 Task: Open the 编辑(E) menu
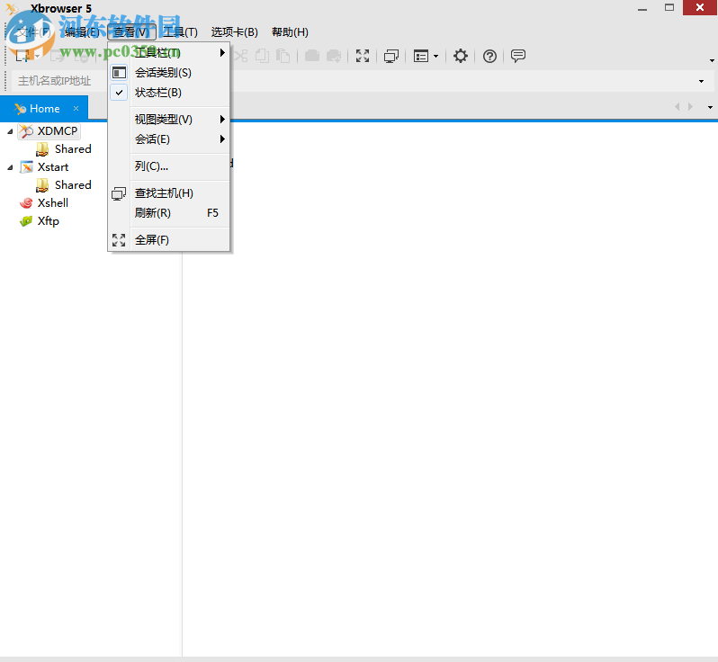pos(82,32)
